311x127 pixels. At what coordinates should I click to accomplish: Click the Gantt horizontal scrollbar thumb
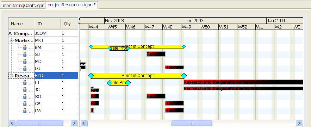(x=192, y=123)
